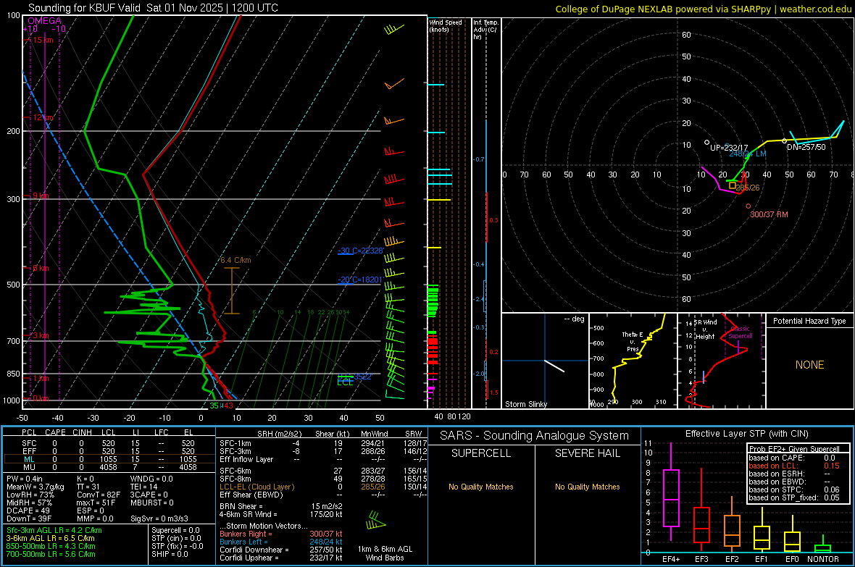
Task: Click the 'Corfidi Downshear' row
Action: point(281,550)
